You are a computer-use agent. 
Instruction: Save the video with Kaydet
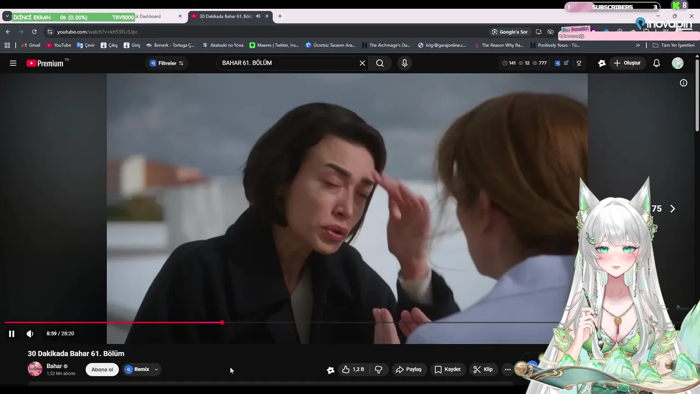447,369
